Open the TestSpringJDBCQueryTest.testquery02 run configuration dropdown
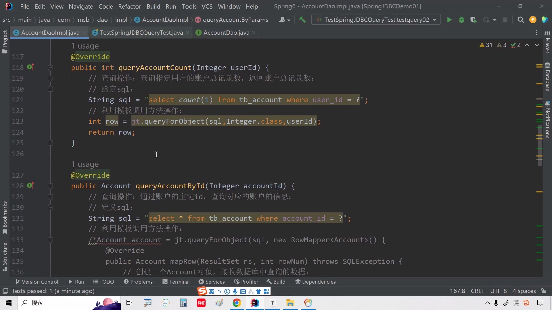The height and width of the screenshot is (310, 552). coord(376,20)
